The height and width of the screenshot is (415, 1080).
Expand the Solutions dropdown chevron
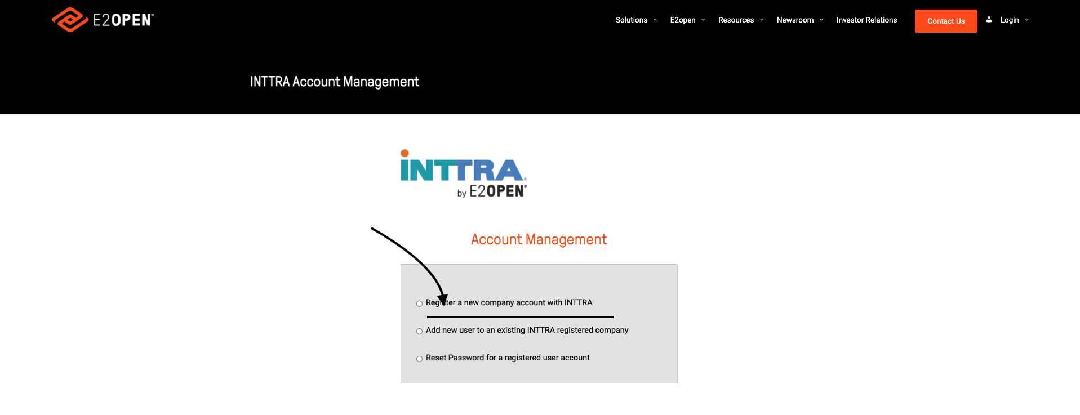click(655, 20)
